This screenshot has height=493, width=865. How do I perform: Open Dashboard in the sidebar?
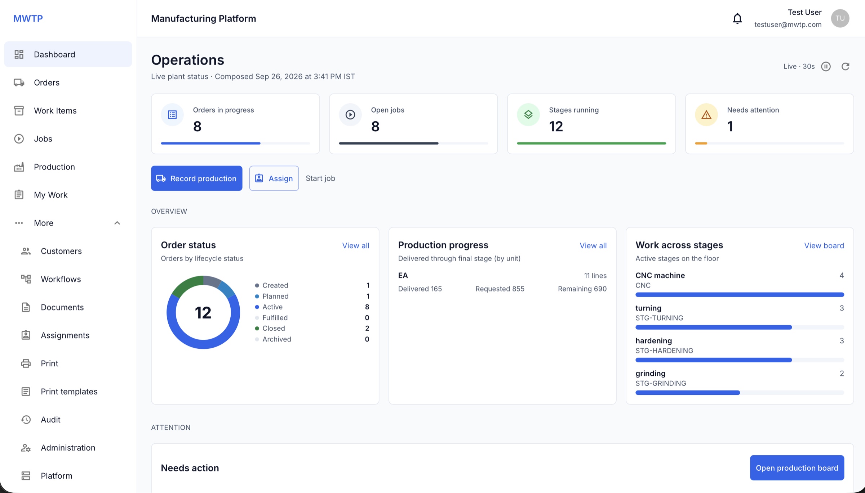coord(68,54)
